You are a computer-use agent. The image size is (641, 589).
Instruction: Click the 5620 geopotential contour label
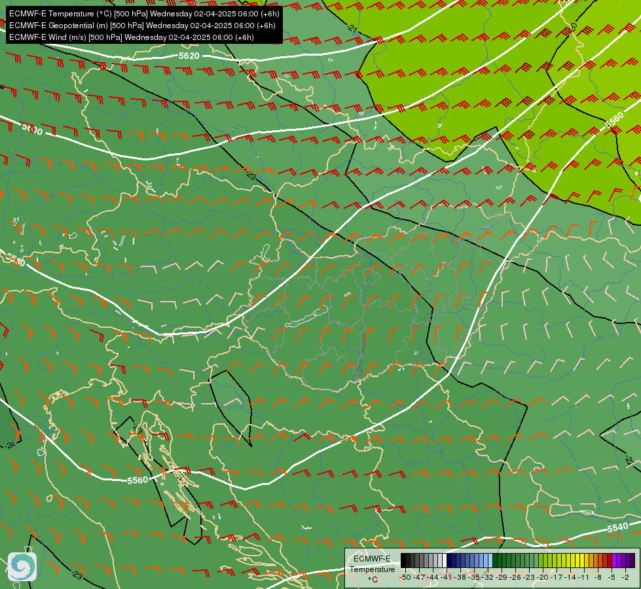click(x=189, y=56)
